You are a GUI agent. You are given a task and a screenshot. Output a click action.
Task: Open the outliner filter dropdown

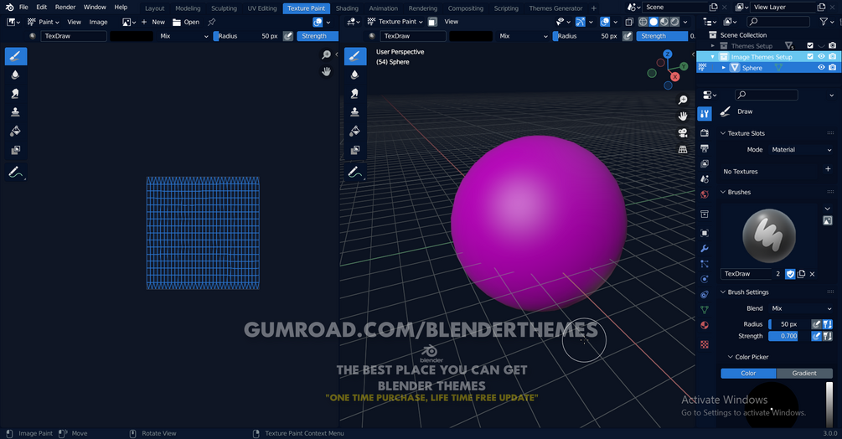click(826, 22)
